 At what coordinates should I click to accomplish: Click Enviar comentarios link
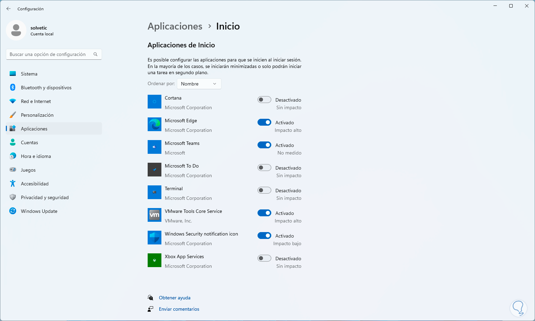(179, 309)
